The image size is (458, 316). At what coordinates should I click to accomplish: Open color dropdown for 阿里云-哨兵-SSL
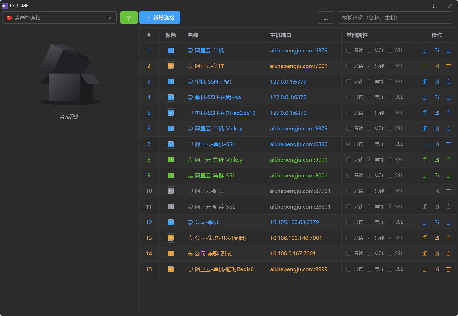[171, 207]
